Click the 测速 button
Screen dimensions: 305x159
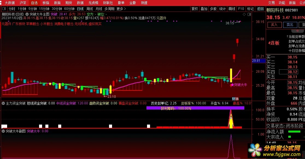144,3
